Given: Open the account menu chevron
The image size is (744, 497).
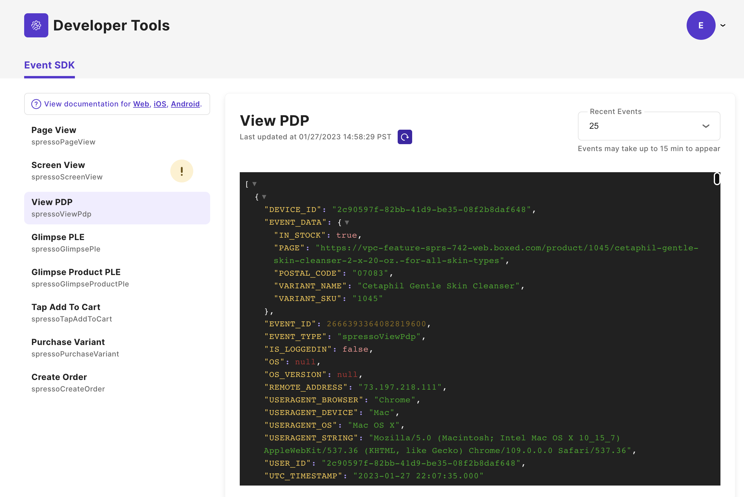Looking at the screenshot, I should coord(723,25).
